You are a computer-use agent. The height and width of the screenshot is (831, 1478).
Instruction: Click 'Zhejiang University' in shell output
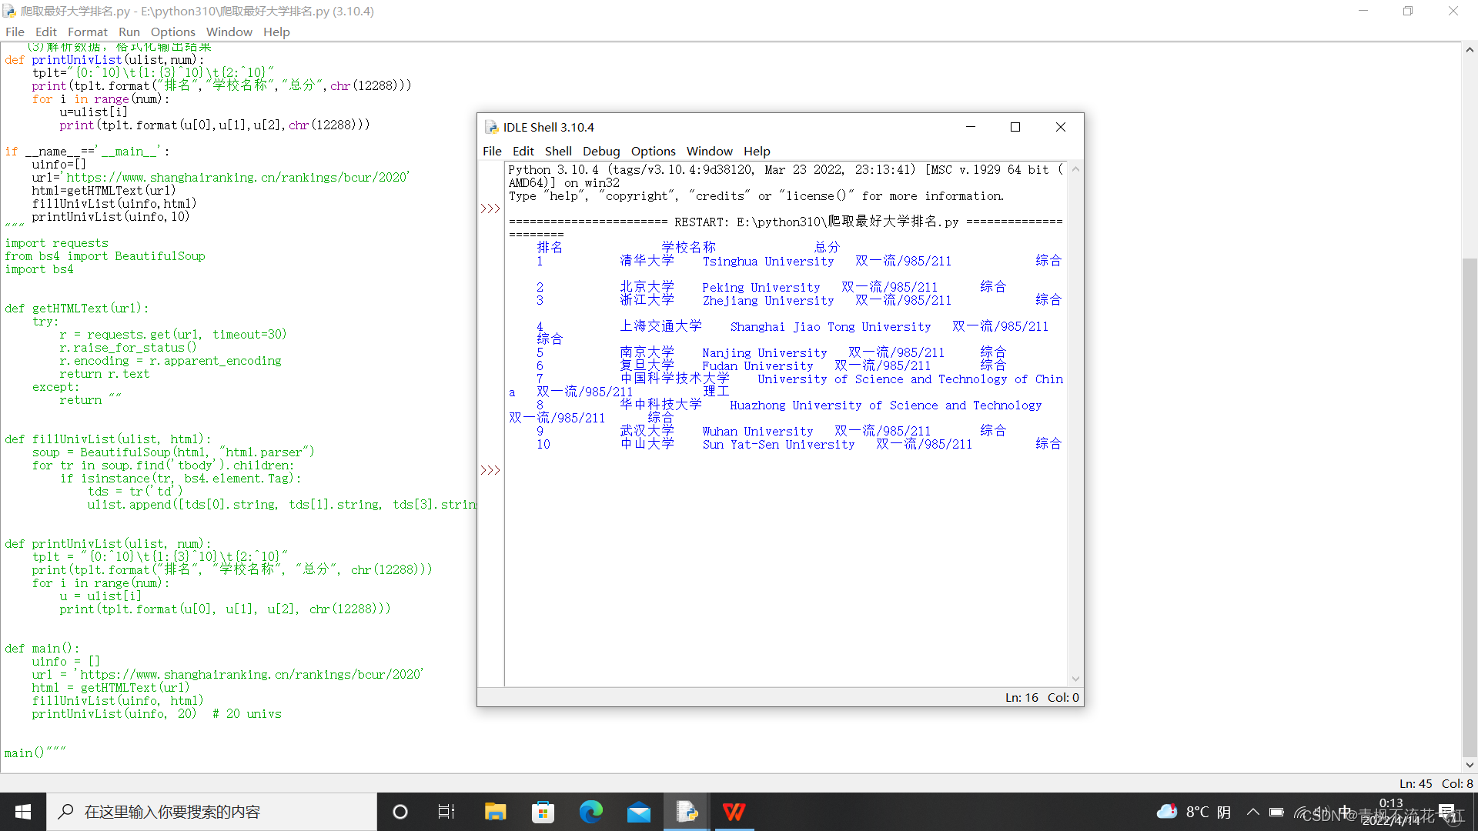click(767, 301)
